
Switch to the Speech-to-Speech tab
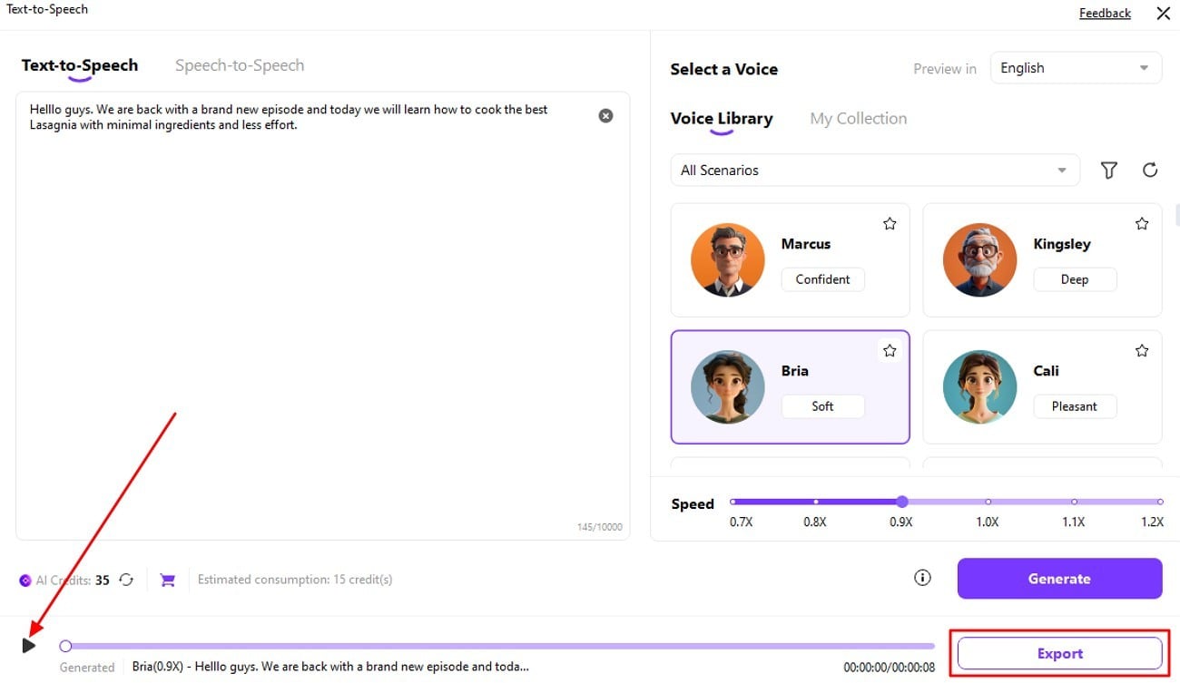click(240, 65)
